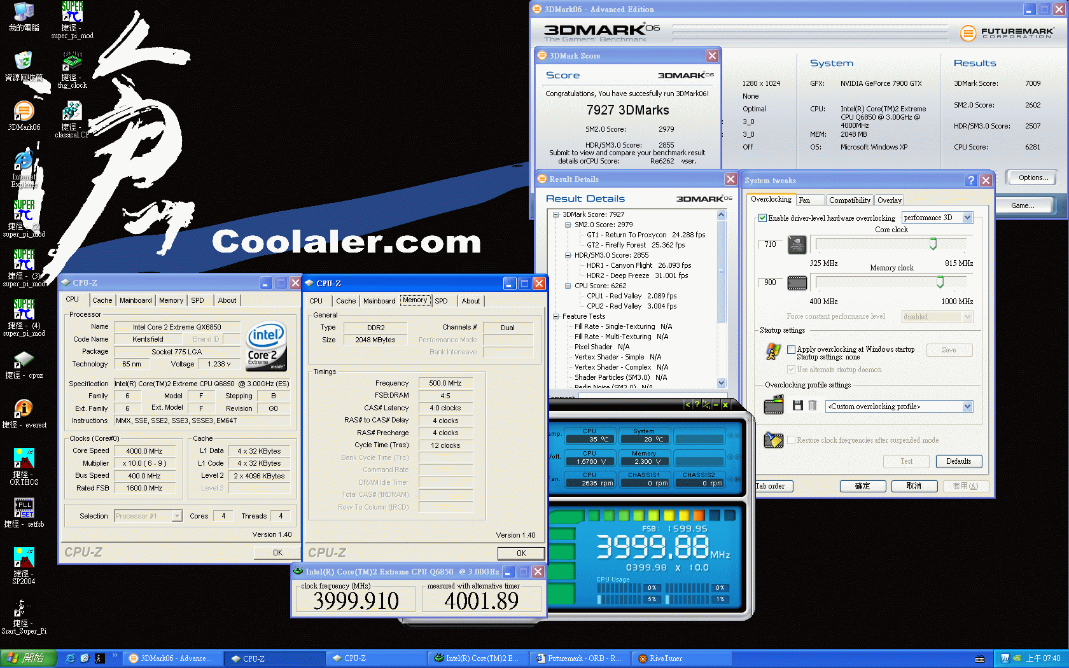Screen dimensions: 1069x668
Task: Click the save overclocking profile floppy icon
Action: (x=798, y=405)
